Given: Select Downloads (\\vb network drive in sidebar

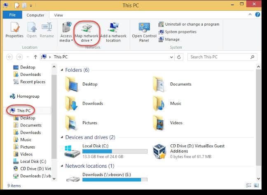Looking at the screenshot, I should 32,176.
